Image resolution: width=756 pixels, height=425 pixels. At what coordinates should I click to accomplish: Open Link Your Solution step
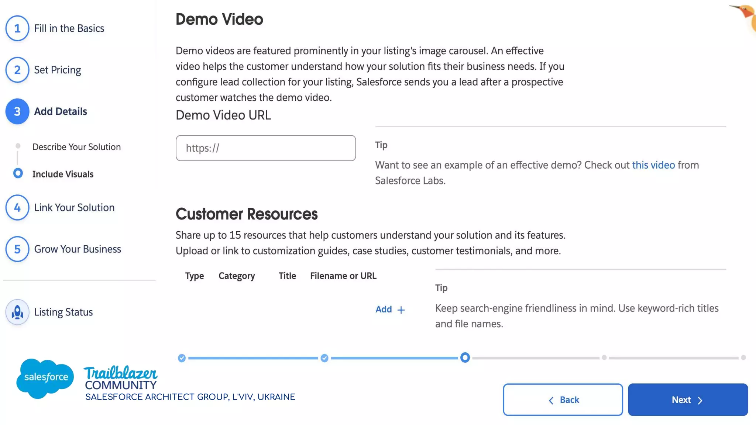(x=74, y=208)
